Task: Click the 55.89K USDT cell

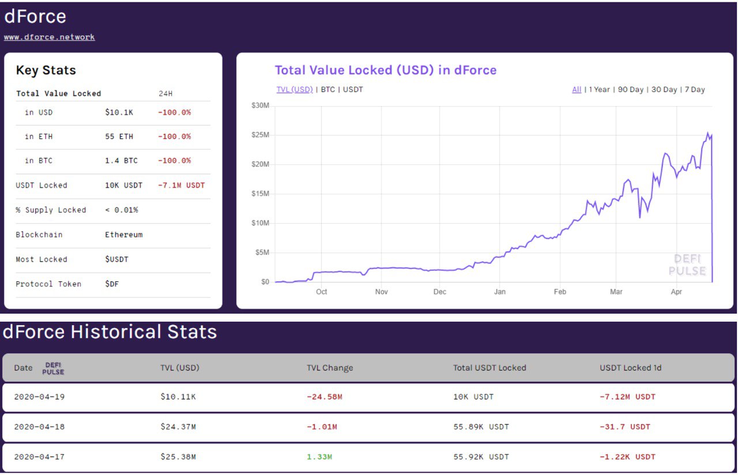Action: [x=481, y=427]
